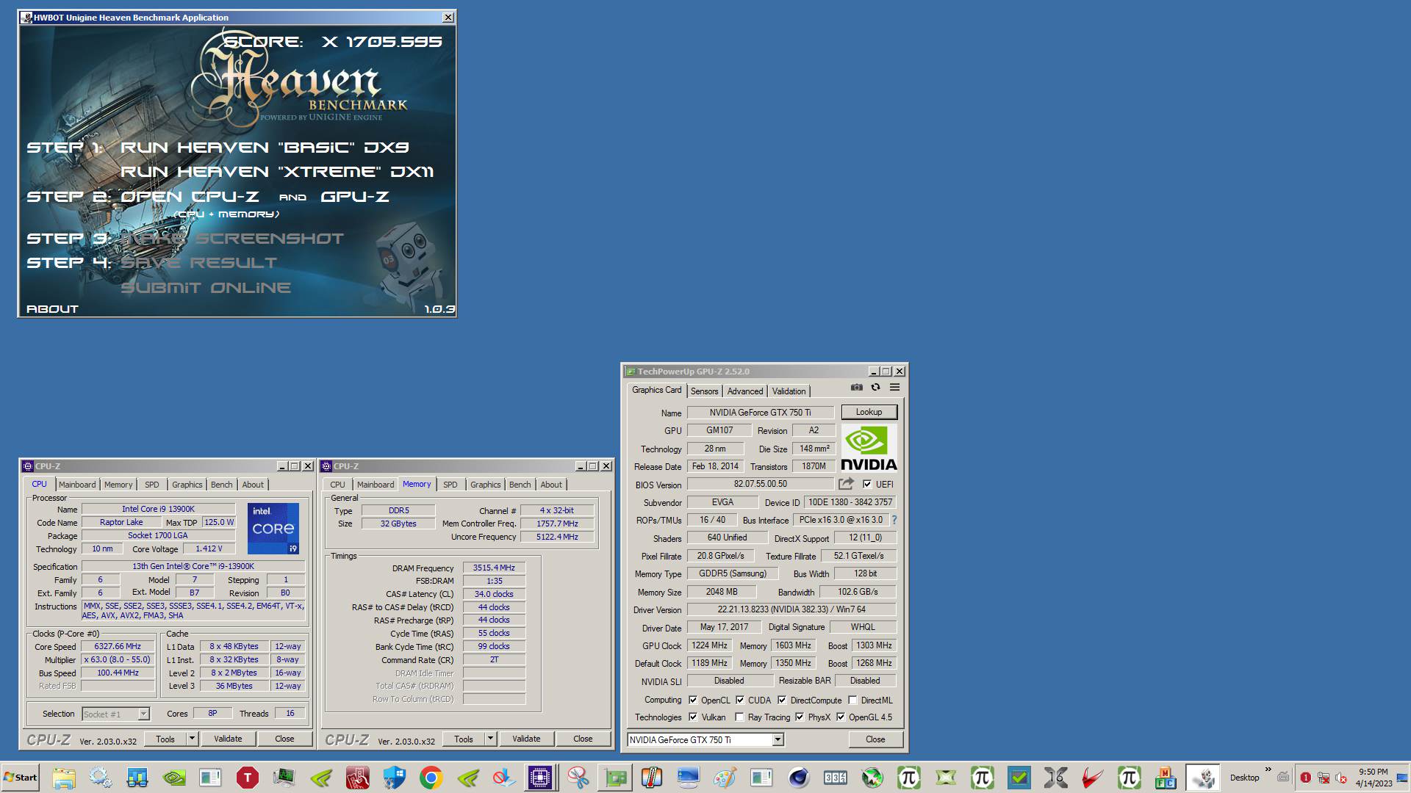Toggle the OpenGL 4.5 checkbox
The width and height of the screenshot is (1411, 793).
coord(841,717)
